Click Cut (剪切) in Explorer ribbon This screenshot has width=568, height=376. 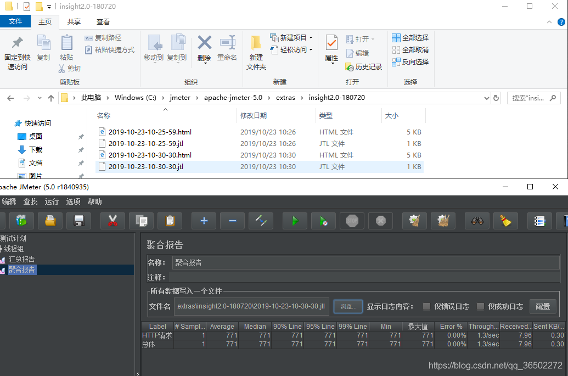click(70, 69)
